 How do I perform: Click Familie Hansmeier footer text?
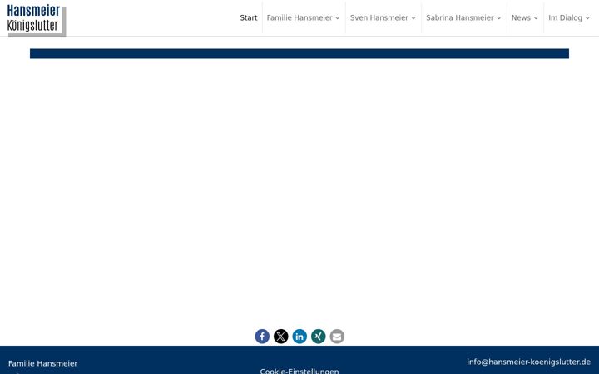point(42,363)
